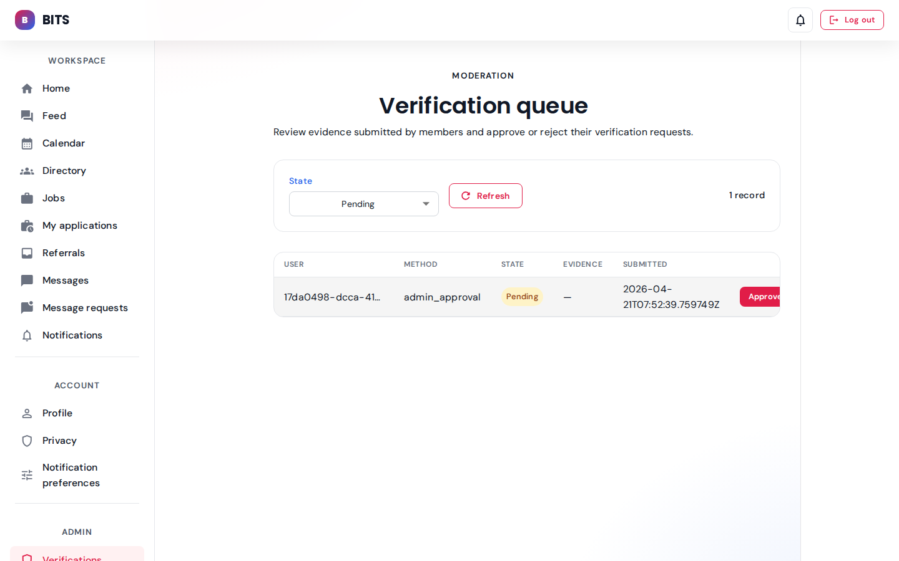Screen dimensions: 899x561
Task: Click the Feed chat bubbles icon
Action: click(x=27, y=116)
